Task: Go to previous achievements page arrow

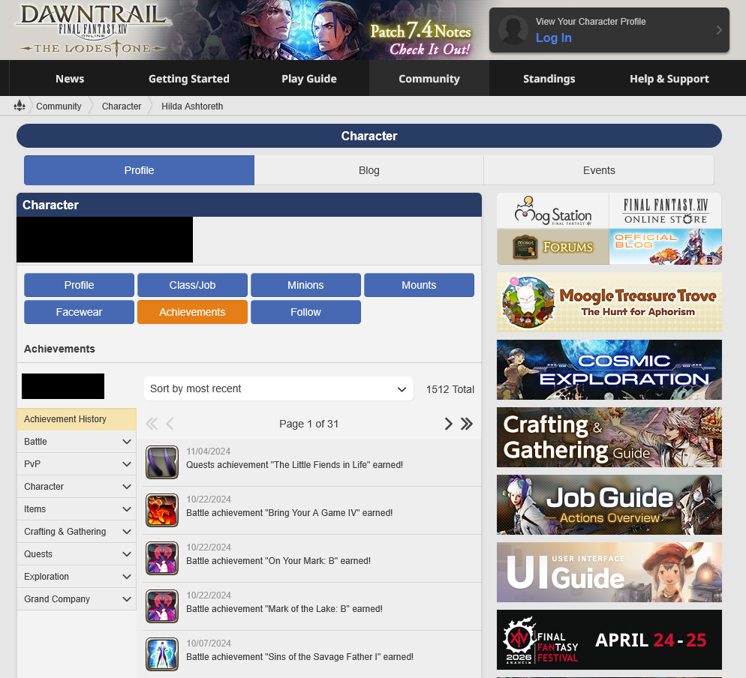Action: (x=170, y=424)
